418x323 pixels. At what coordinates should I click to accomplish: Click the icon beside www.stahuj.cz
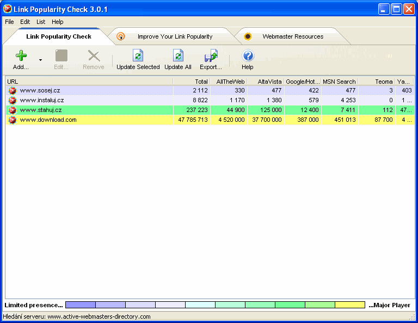[13, 110]
